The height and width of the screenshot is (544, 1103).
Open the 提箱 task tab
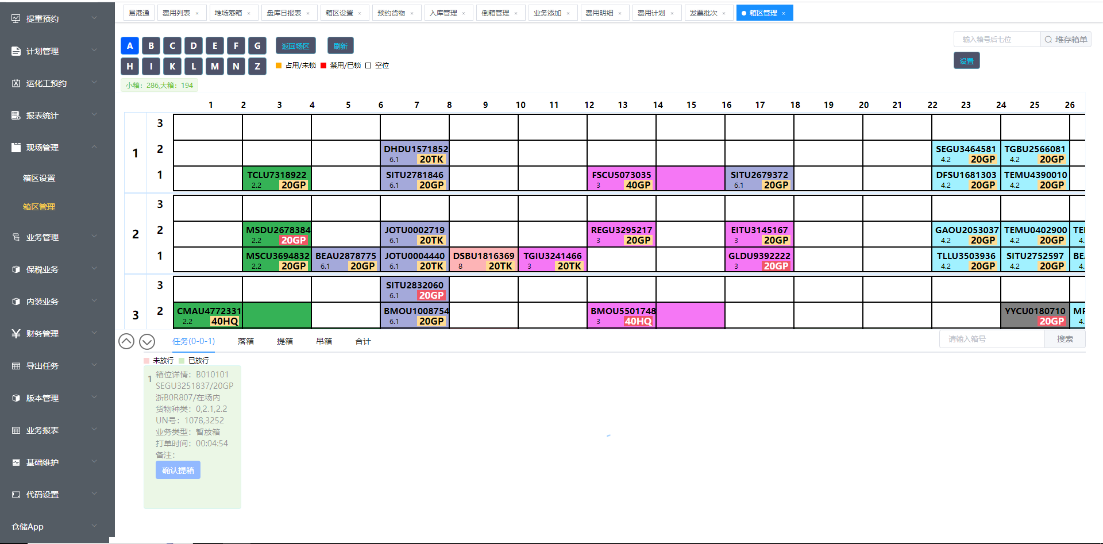[285, 341]
